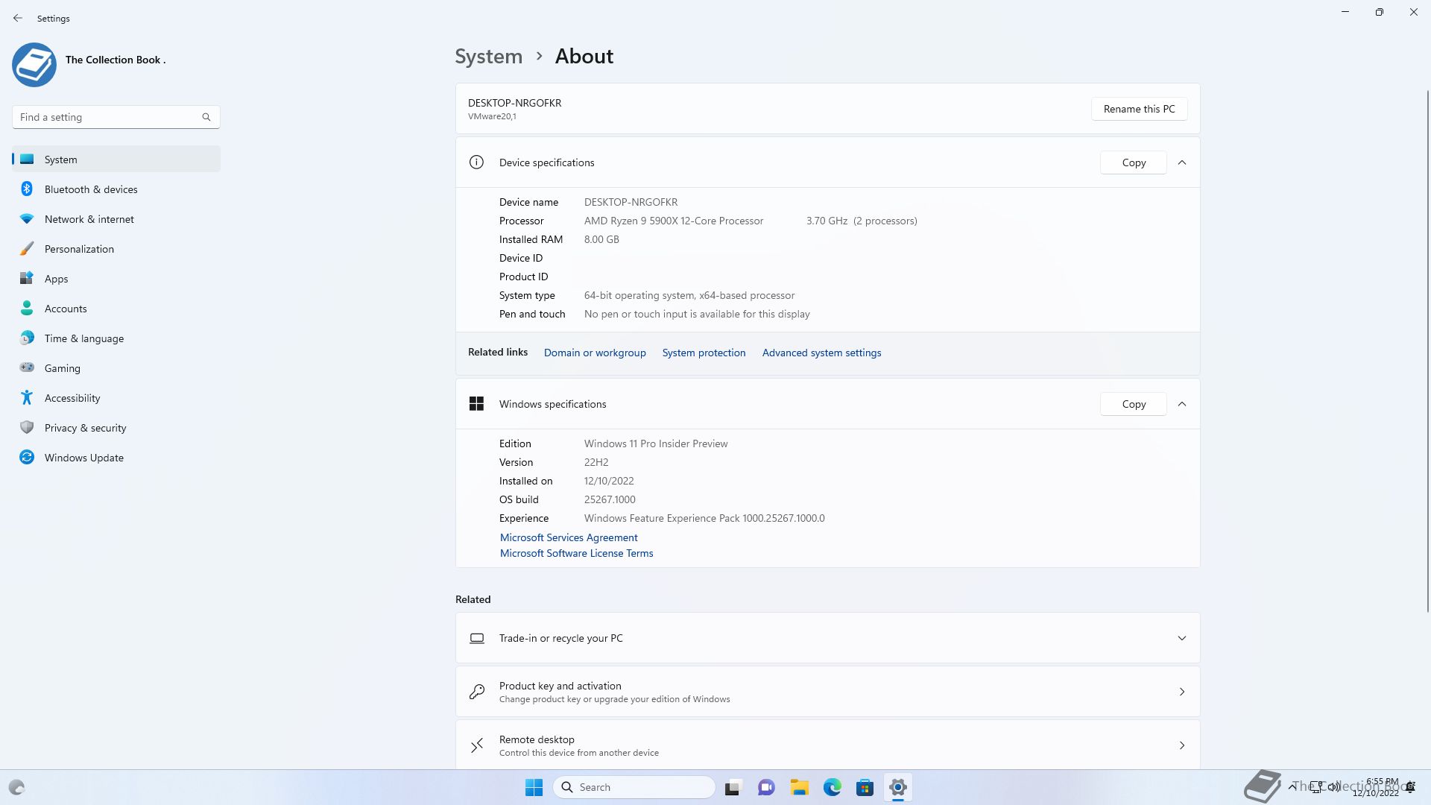Viewport: 1431px width, 805px height.
Task: Click the Accessibility figure icon
Action: (x=27, y=397)
